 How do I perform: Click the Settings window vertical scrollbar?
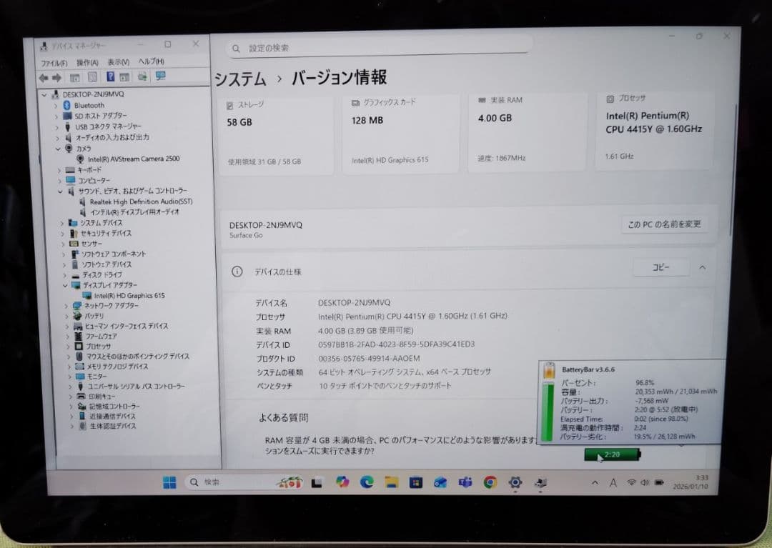point(735,170)
